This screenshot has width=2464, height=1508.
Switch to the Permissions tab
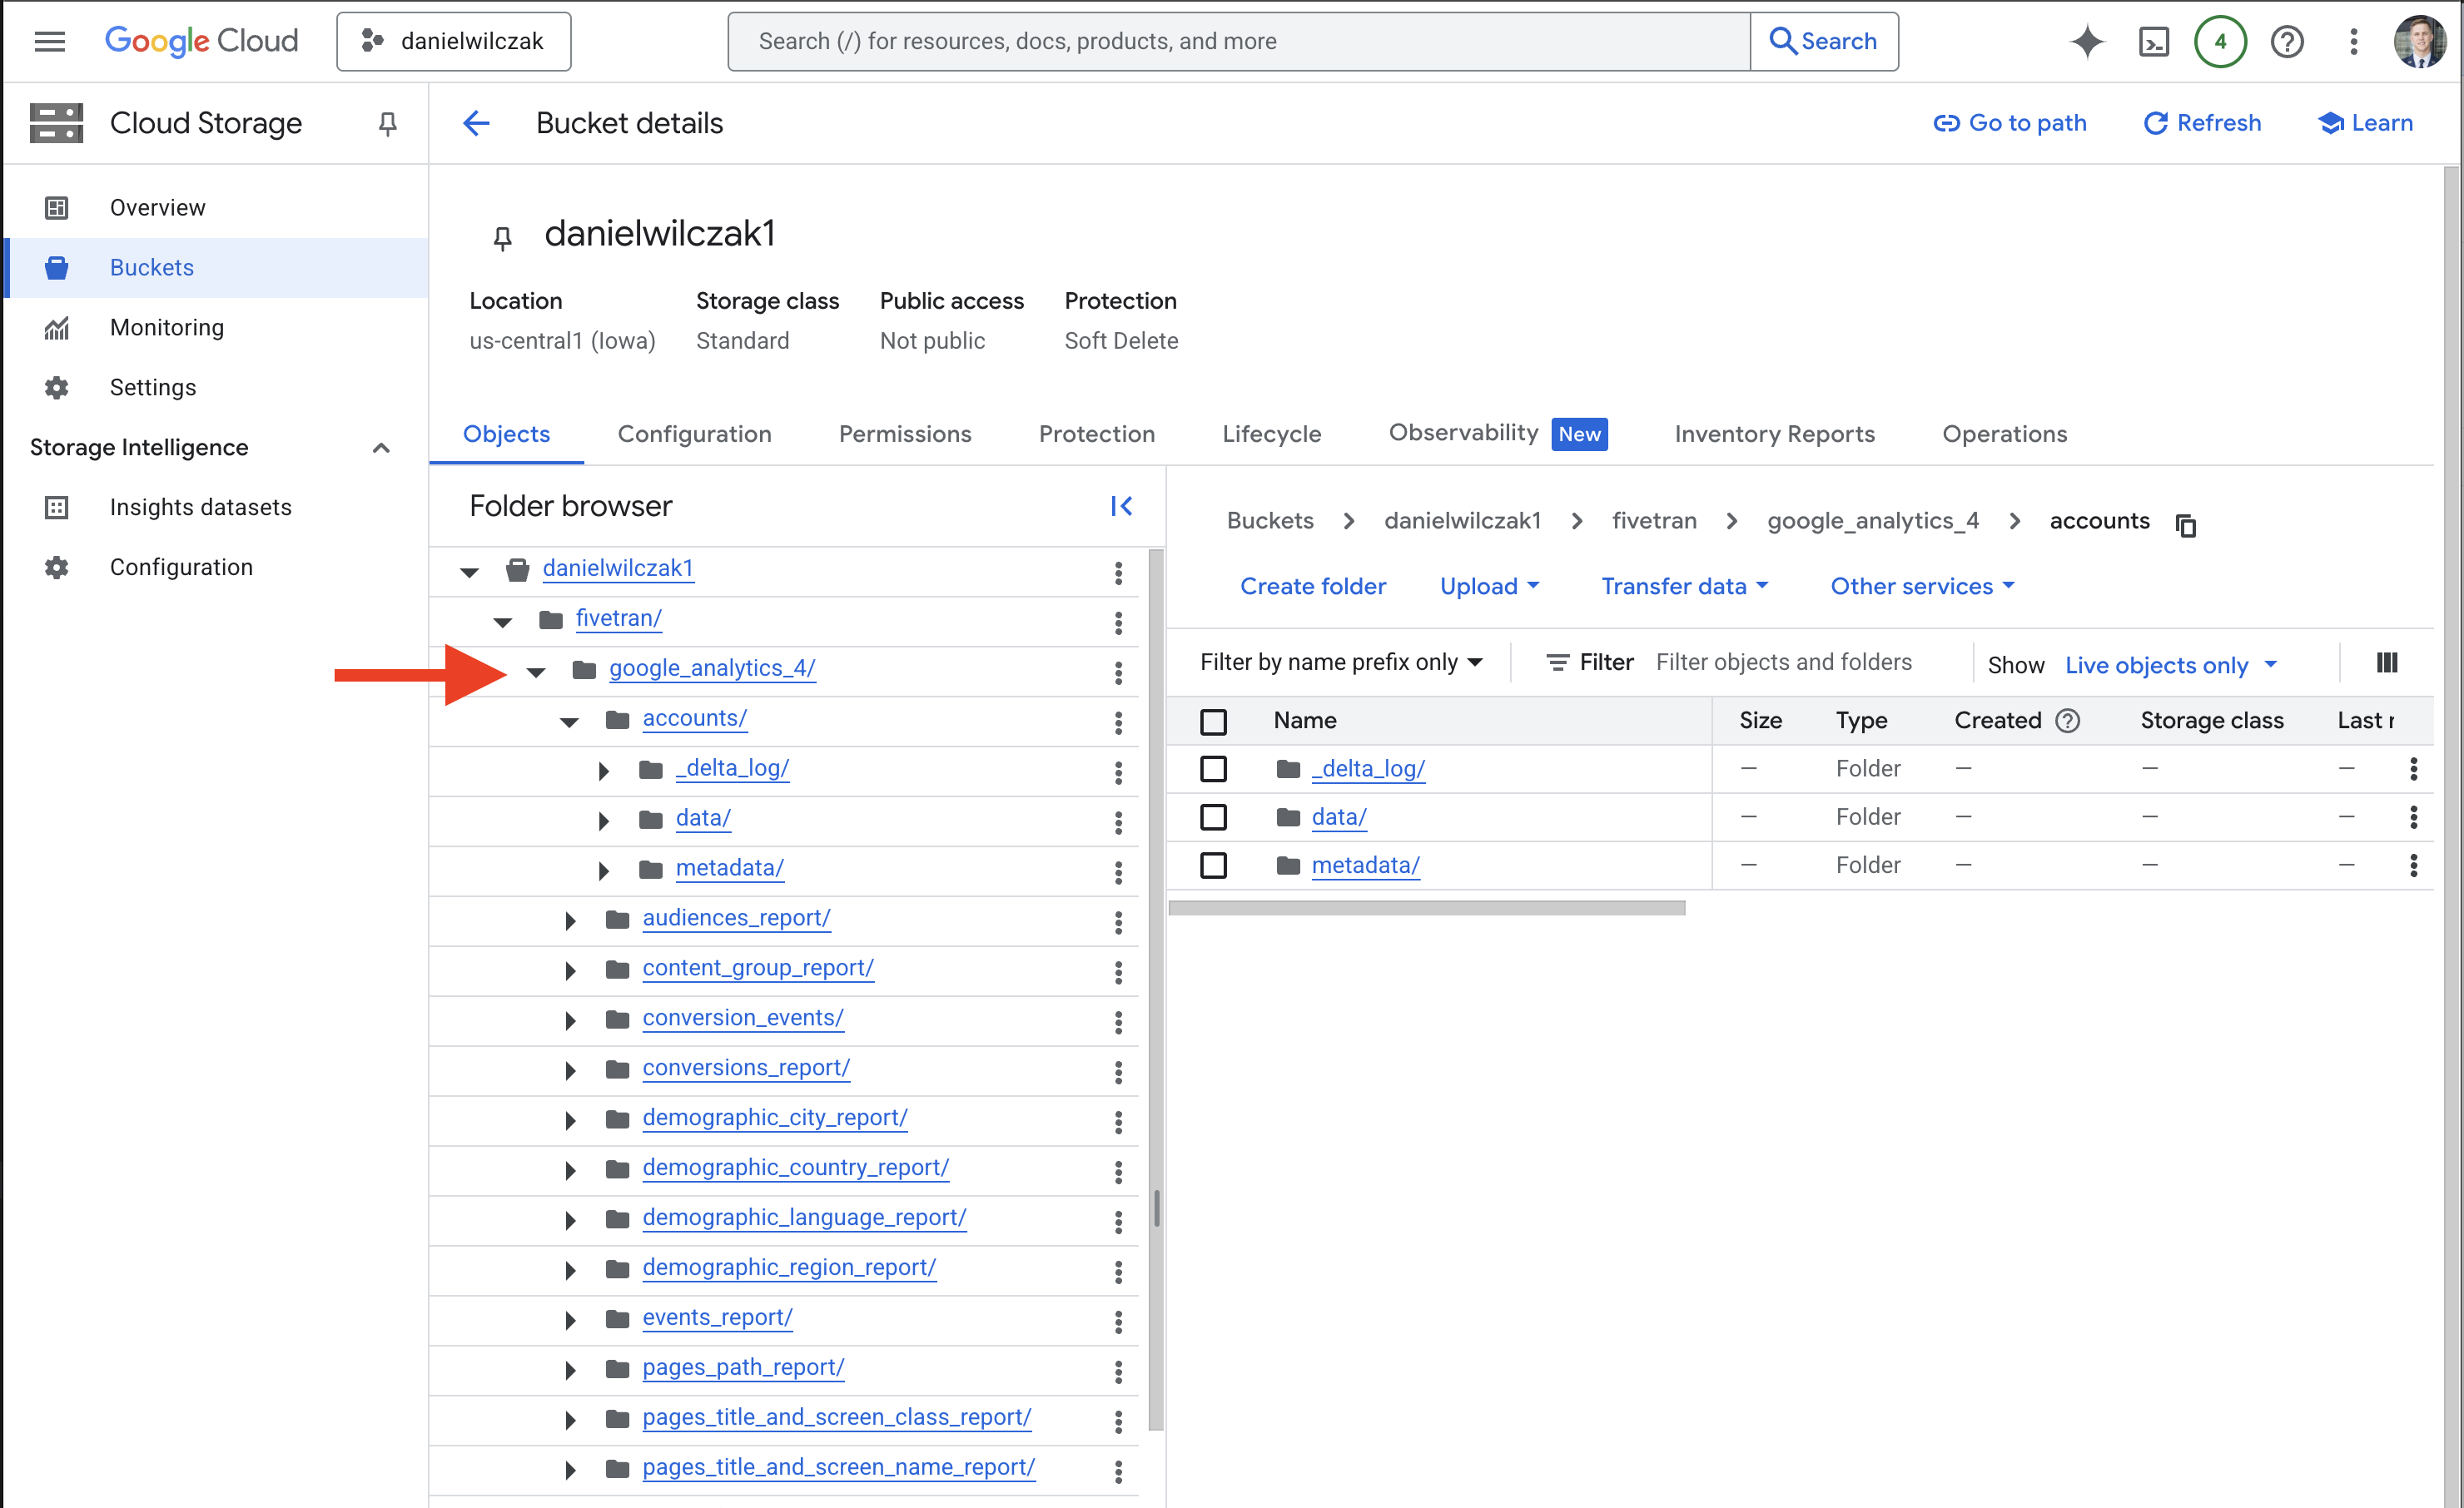904,434
